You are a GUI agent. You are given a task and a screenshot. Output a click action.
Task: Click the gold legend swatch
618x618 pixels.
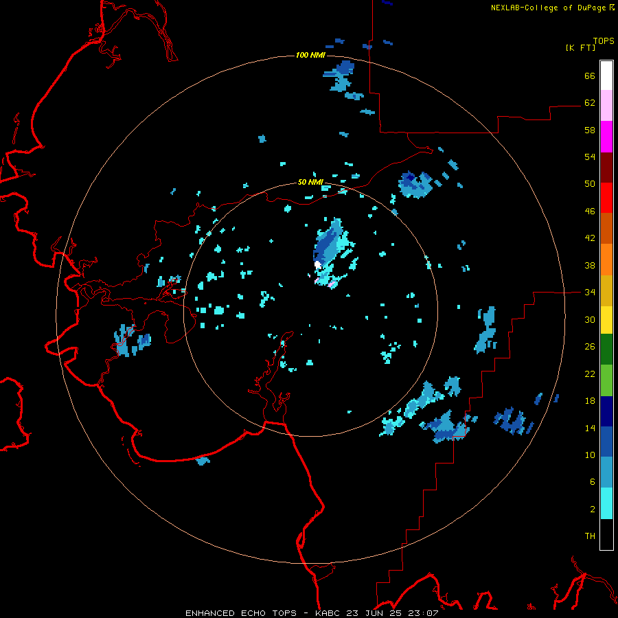(606, 290)
